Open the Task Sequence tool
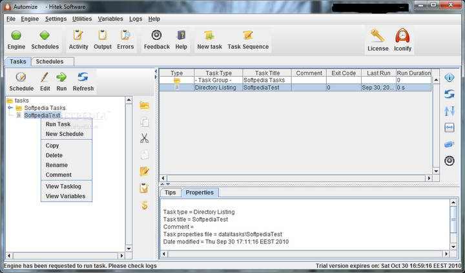Screen dimensions: 465x273 (248, 35)
